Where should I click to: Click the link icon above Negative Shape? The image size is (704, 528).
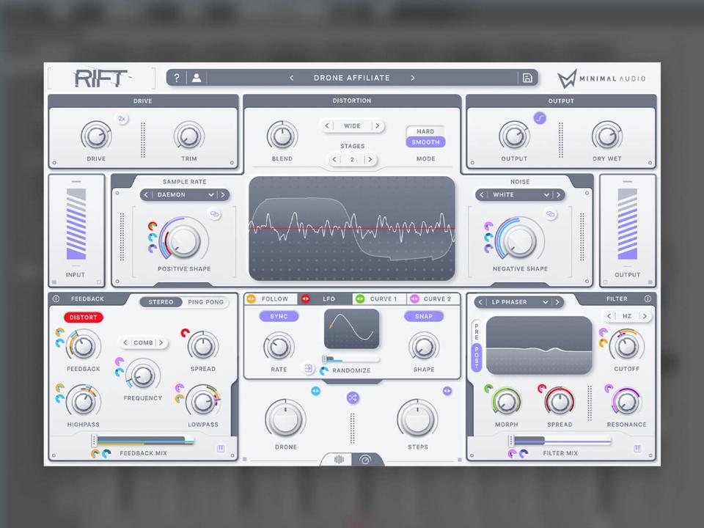[551, 214]
